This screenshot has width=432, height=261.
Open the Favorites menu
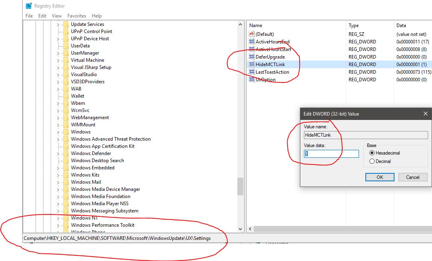77,16
